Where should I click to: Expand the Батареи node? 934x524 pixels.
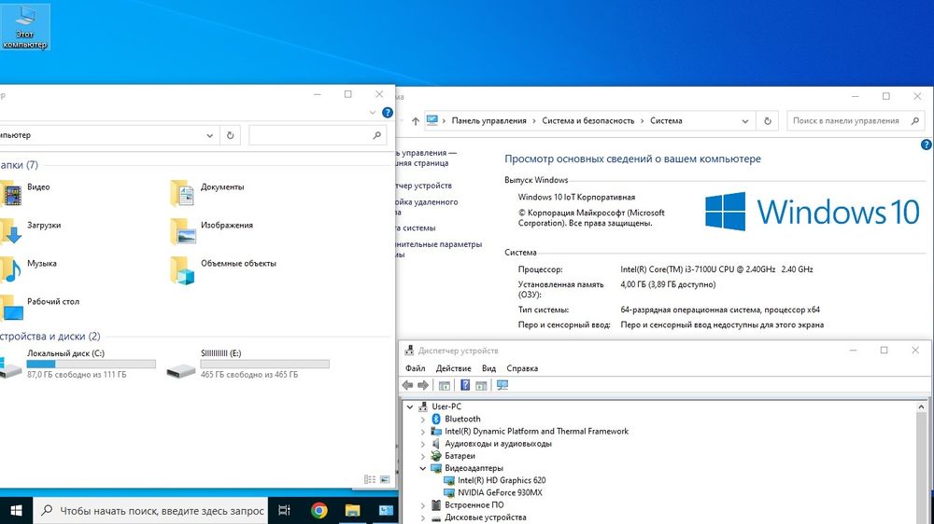tap(423, 456)
